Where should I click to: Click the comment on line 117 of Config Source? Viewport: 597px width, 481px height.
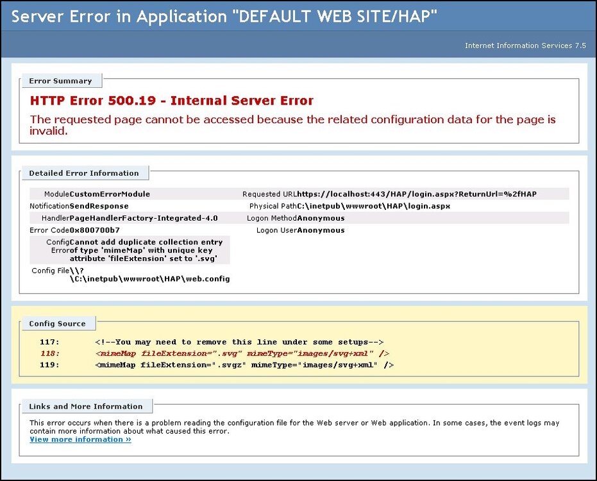coord(244,342)
